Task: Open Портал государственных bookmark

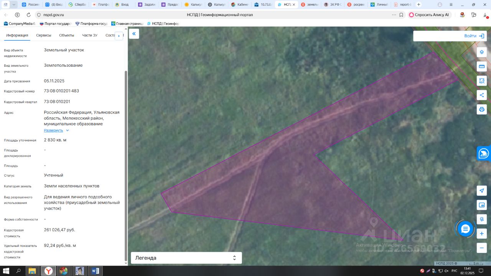Action: pos(56,23)
